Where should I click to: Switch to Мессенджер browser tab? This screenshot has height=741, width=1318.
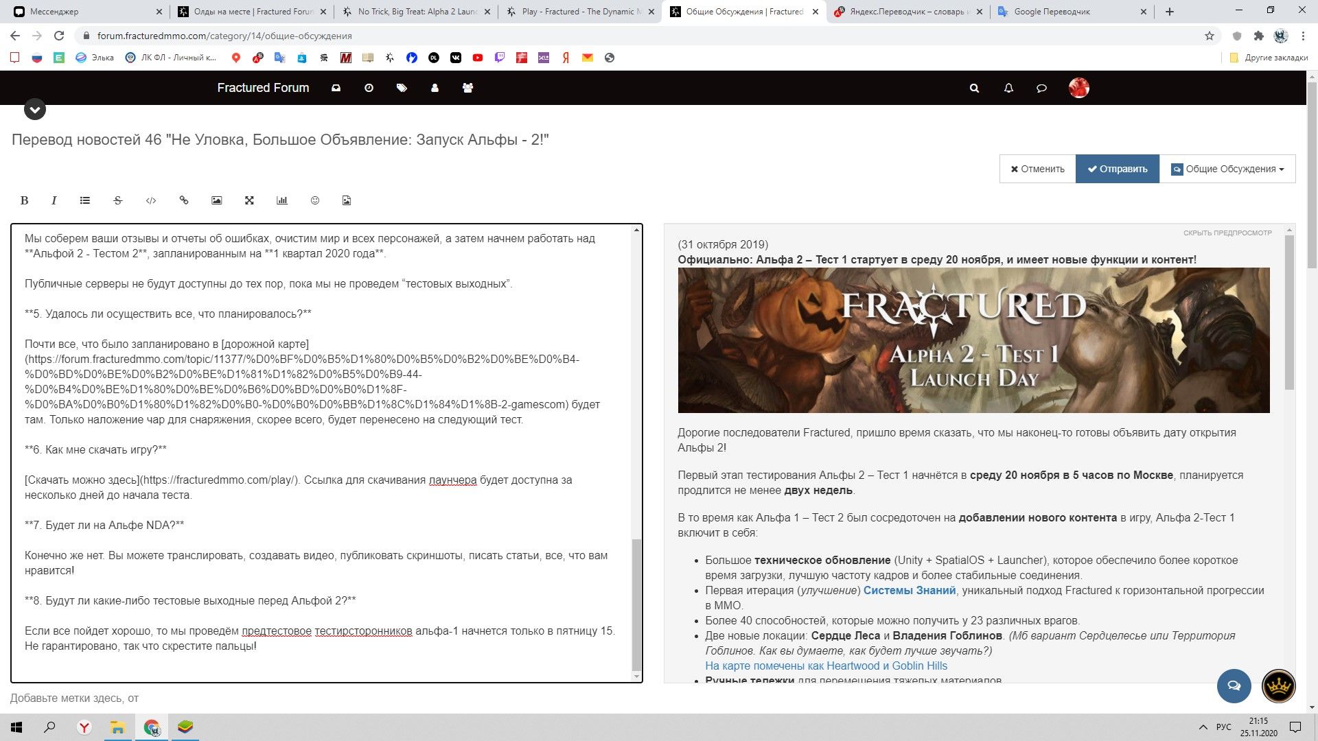[x=55, y=12]
